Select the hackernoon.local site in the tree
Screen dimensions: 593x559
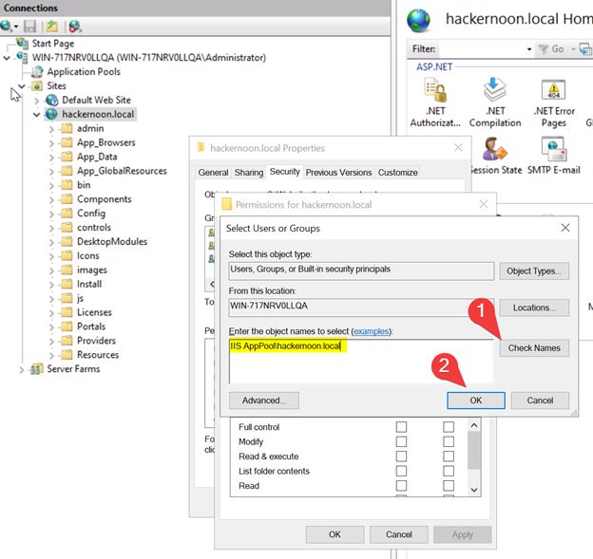point(98,114)
